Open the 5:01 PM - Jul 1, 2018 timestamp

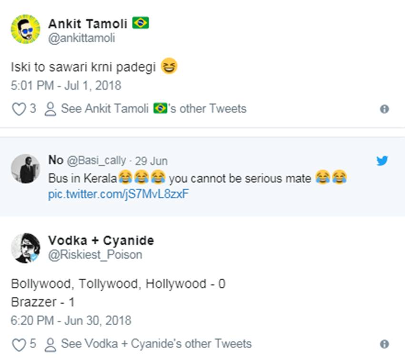tap(66, 86)
